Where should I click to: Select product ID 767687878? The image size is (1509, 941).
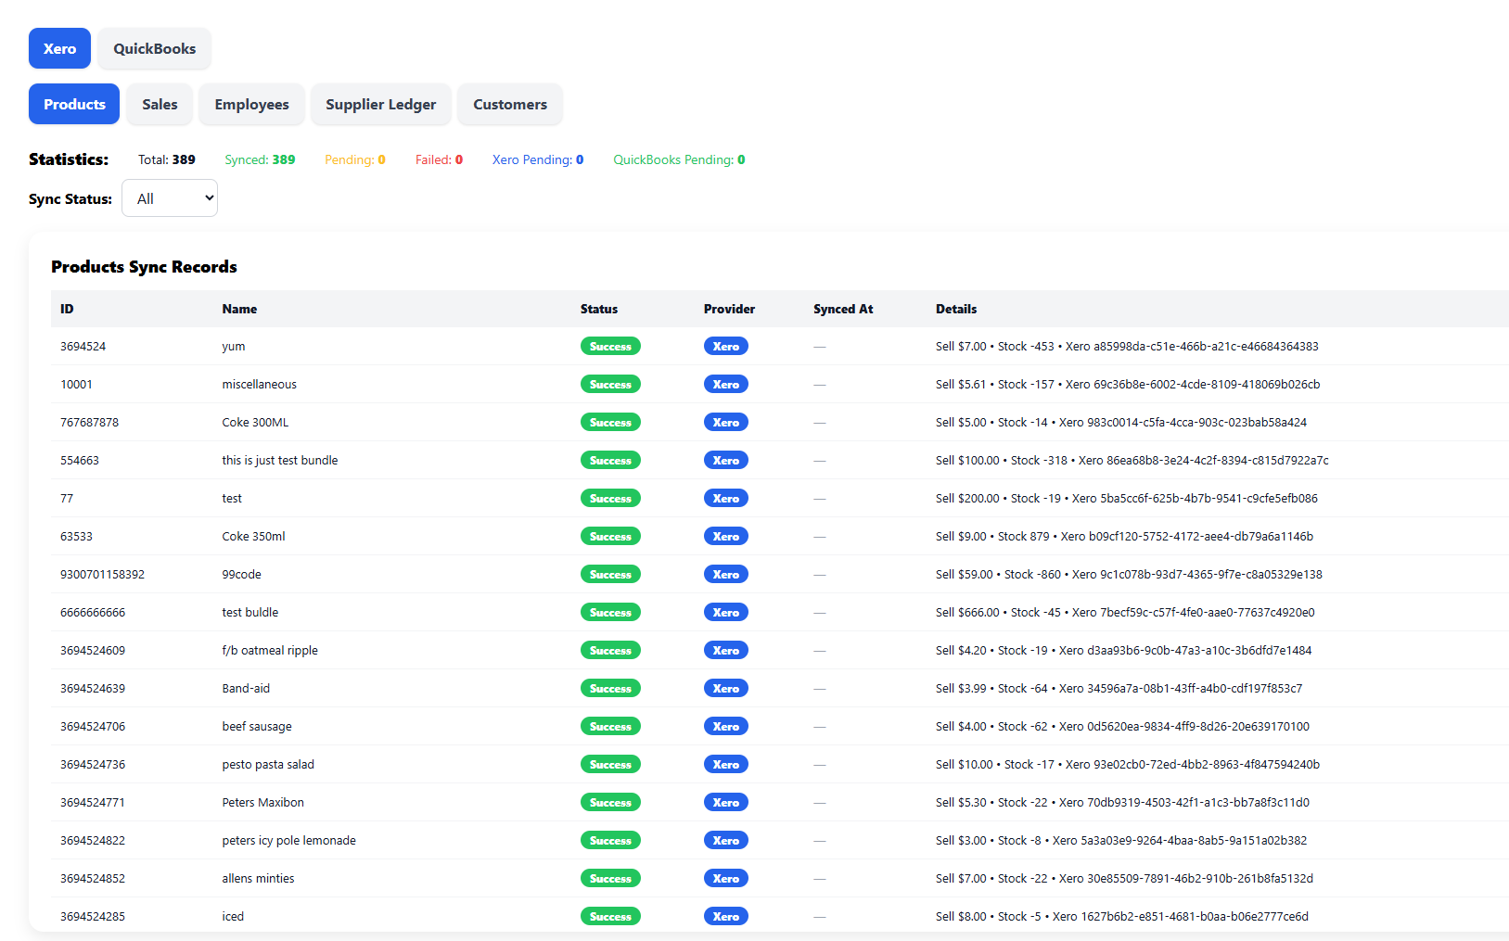coord(89,422)
